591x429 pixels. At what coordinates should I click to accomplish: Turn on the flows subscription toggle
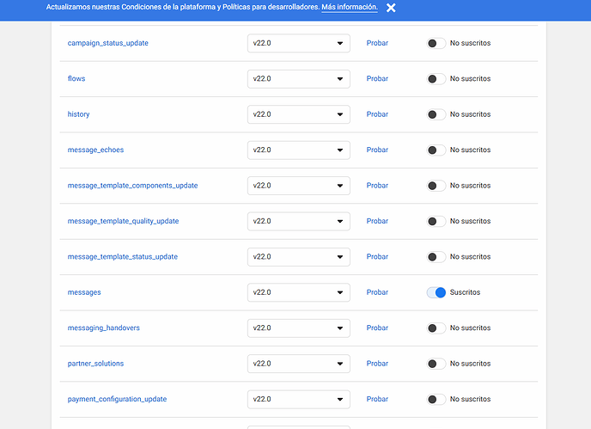click(436, 79)
